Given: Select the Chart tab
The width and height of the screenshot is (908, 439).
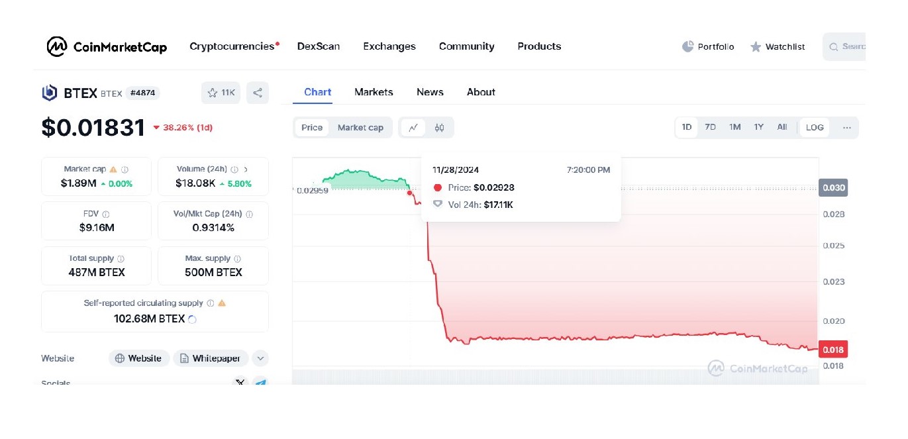Looking at the screenshot, I should pos(318,92).
